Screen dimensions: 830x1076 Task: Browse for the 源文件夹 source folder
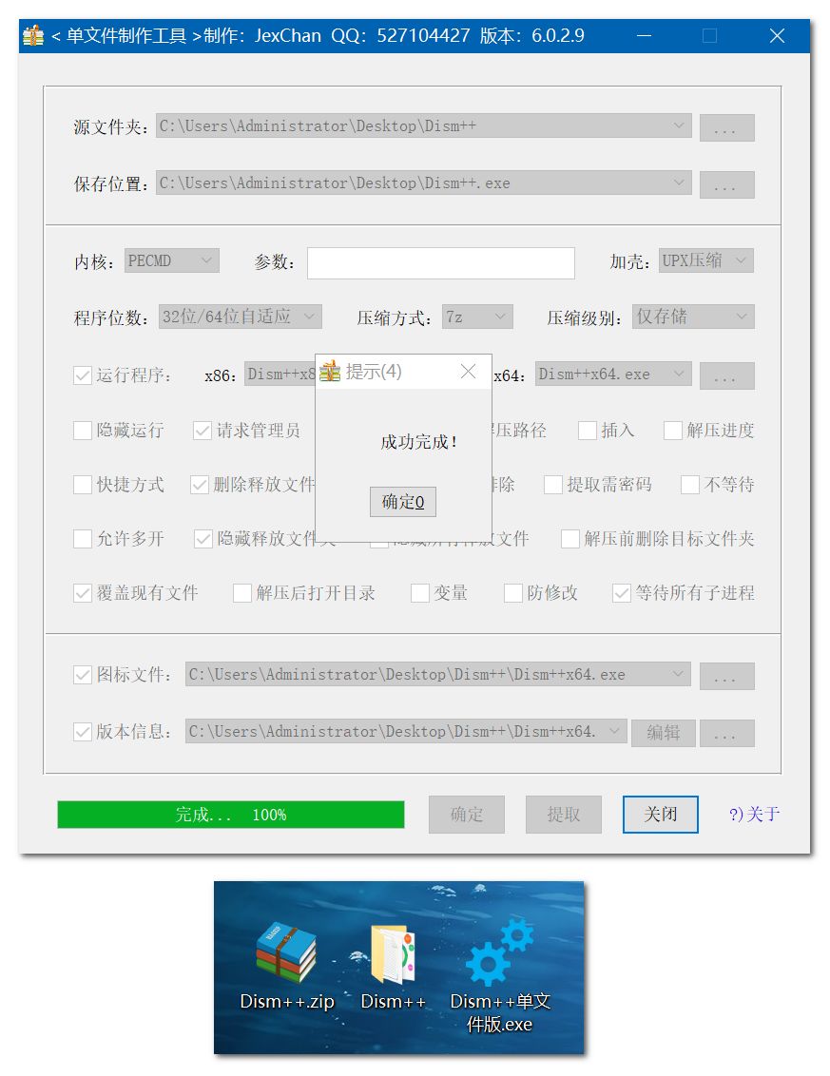[x=726, y=127]
